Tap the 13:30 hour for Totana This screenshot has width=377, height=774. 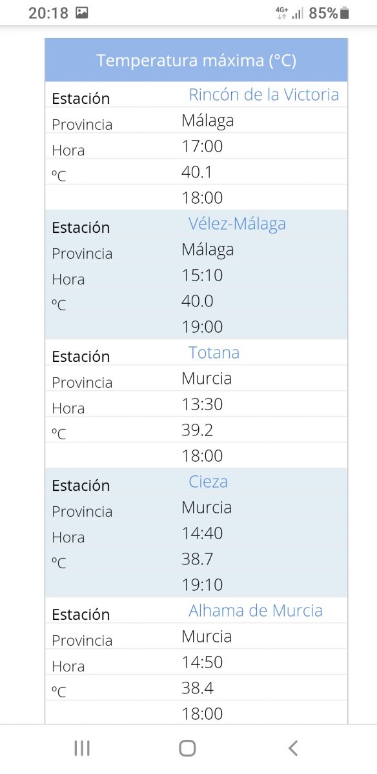pyautogui.click(x=202, y=404)
